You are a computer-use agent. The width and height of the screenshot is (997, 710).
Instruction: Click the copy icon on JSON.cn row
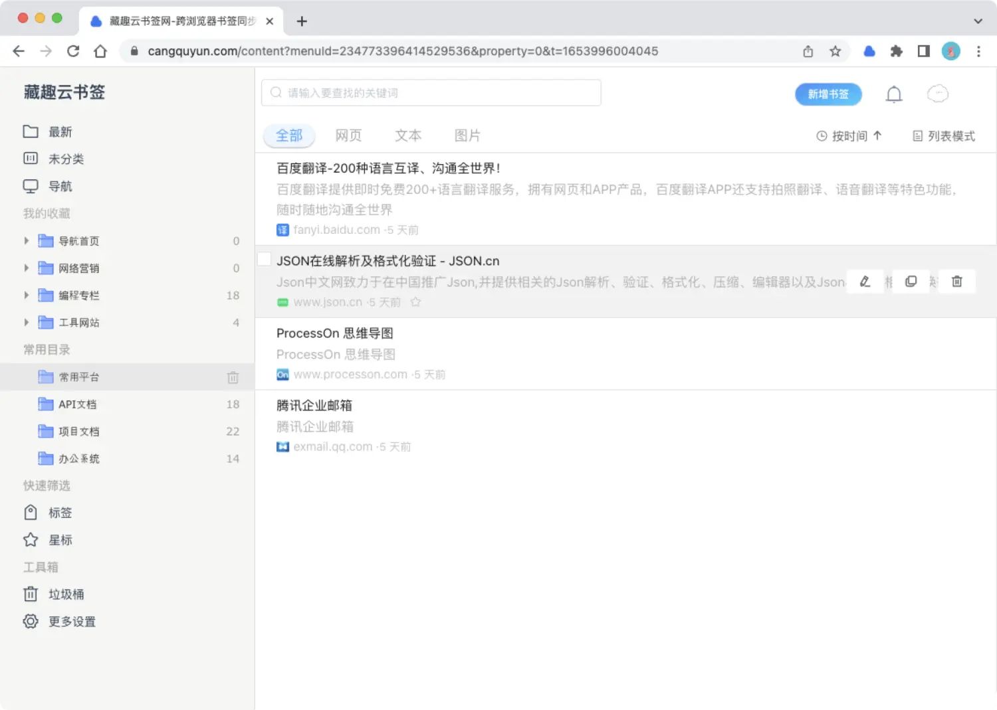pos(911,282)
